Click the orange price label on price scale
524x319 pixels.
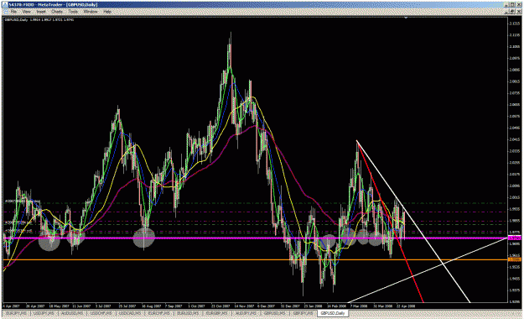pyautogui.click(x=514, y=259)
